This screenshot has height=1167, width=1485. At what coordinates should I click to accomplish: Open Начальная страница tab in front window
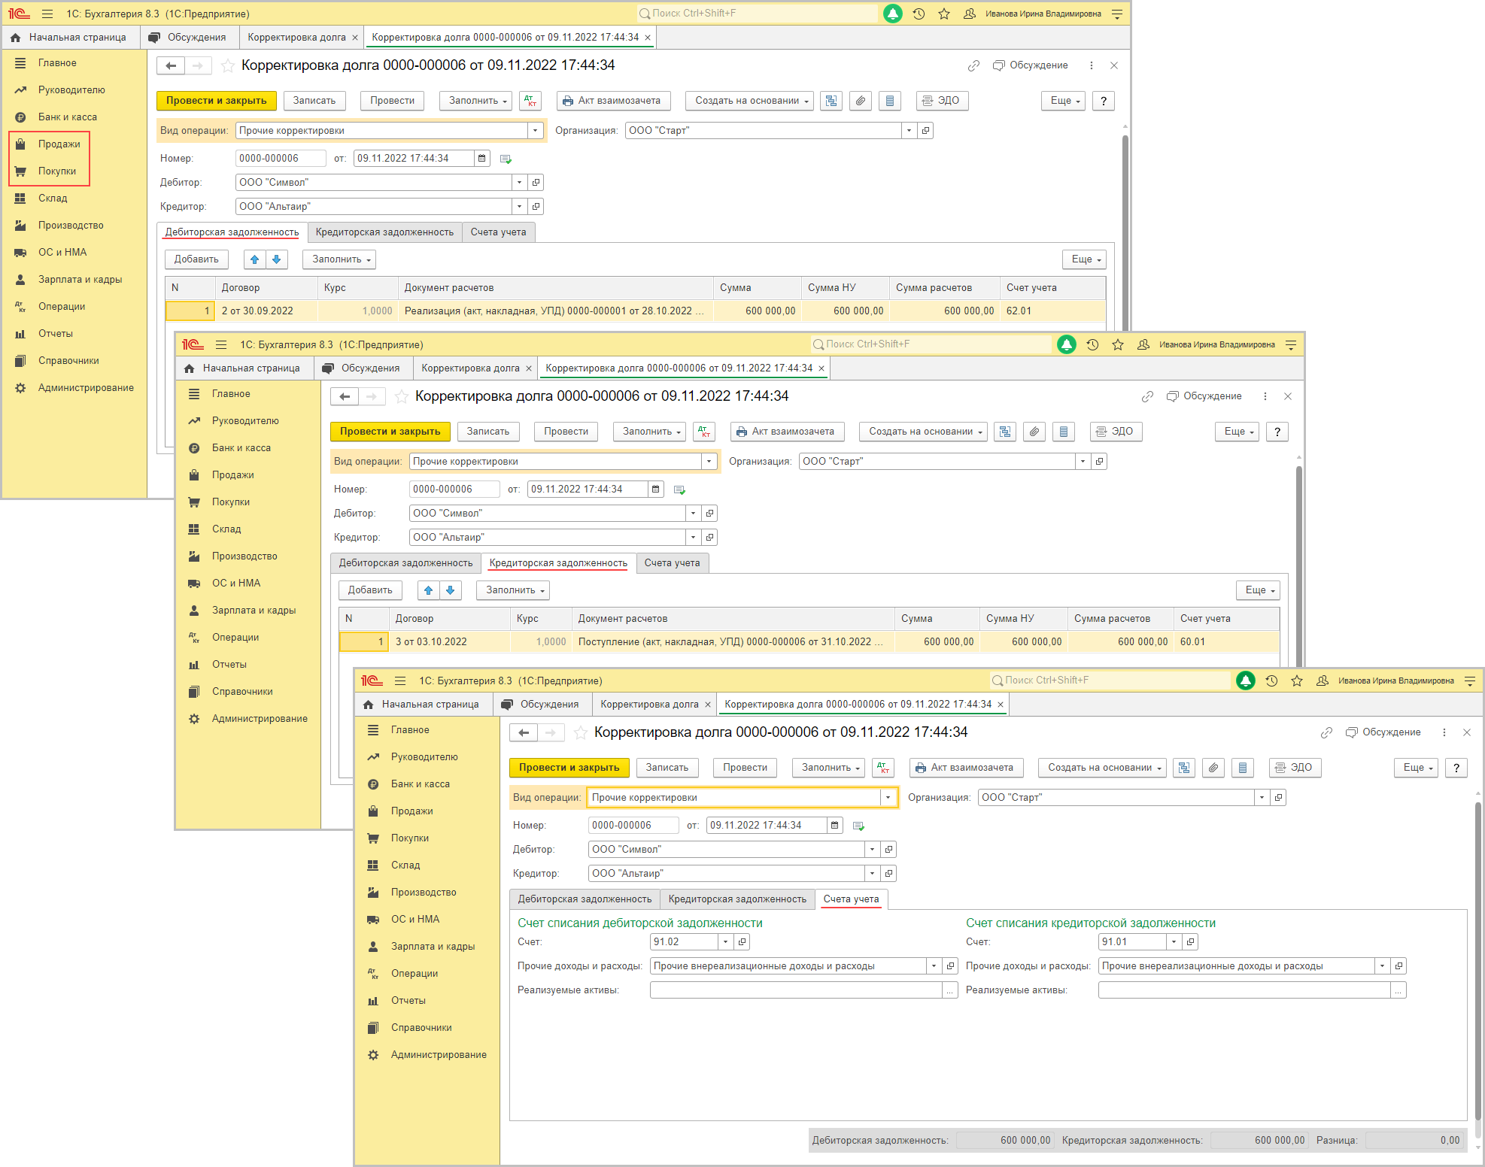pos(422,705)
